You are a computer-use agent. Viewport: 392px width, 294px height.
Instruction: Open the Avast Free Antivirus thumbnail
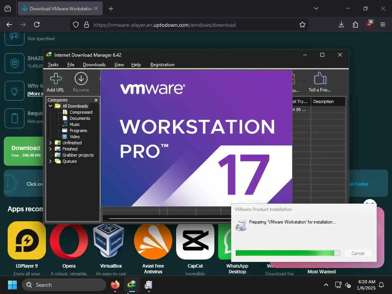[153, 241]
